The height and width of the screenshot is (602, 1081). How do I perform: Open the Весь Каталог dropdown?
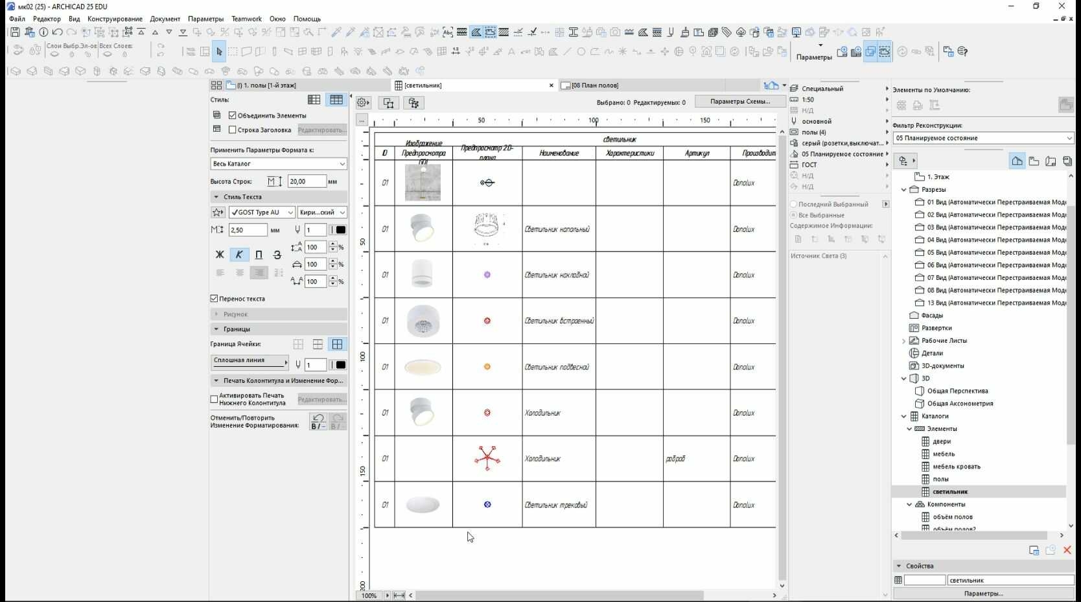pos(279,164)
